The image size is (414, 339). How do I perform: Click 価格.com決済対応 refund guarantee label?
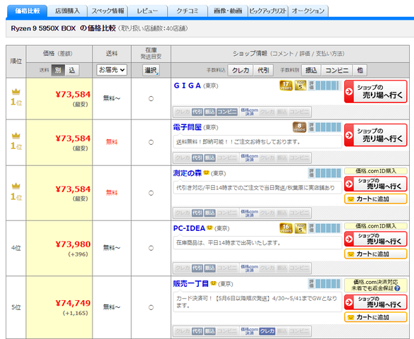click(x=375, y=285)
